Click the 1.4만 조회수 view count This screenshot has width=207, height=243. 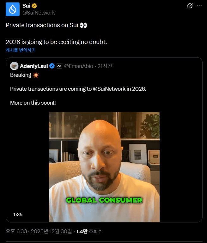click(89, 231)
